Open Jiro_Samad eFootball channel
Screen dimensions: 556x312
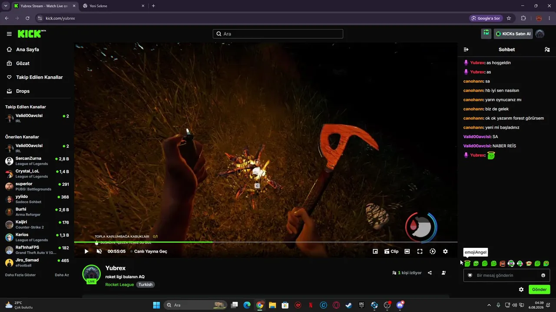[37, 263]
